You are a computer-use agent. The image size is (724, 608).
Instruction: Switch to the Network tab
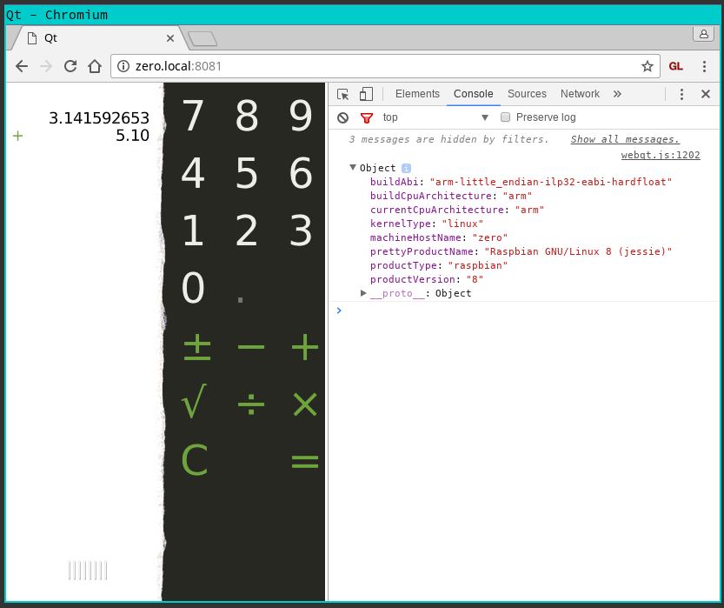(580, 94)
